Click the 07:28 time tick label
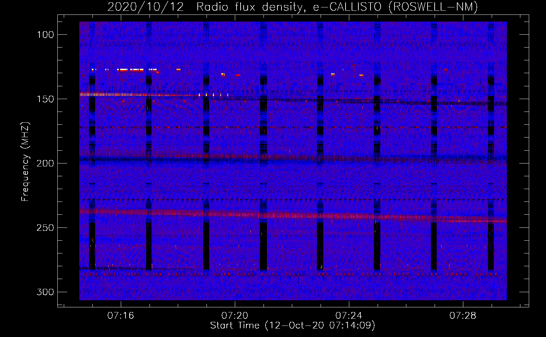 click(463, 316)
